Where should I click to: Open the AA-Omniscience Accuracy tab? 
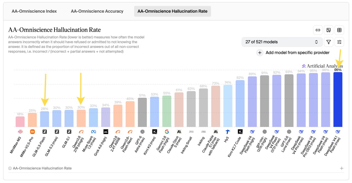pyautogui.click(x=97, y=11)
